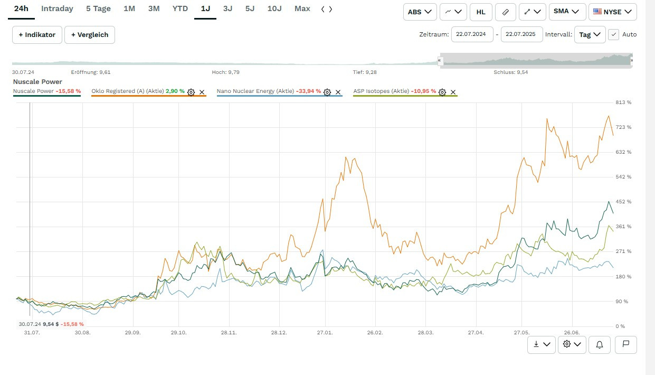Remove Nano Nuclear Energy comparison with X
The height and width of the screenshot is (375, 655).
(x=338, y=92)
